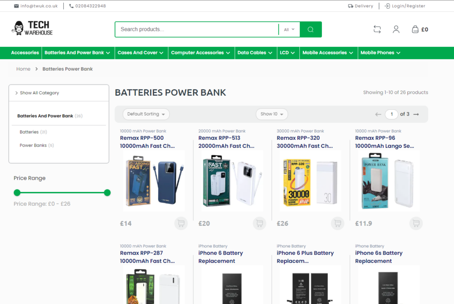
Task: Click the Tech Warehouse gorilla logo
Action: point(32,28)
